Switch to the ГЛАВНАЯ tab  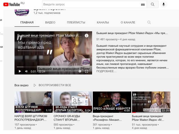tap(27, 22)
